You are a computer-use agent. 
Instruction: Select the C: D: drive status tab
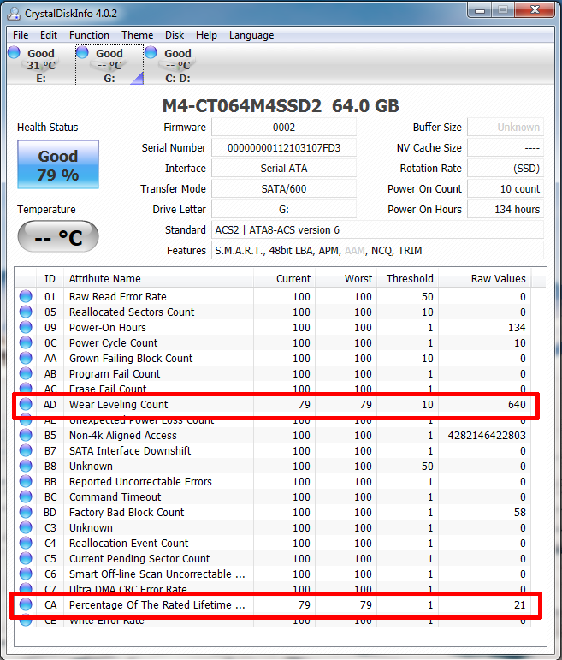click(178, 64)
